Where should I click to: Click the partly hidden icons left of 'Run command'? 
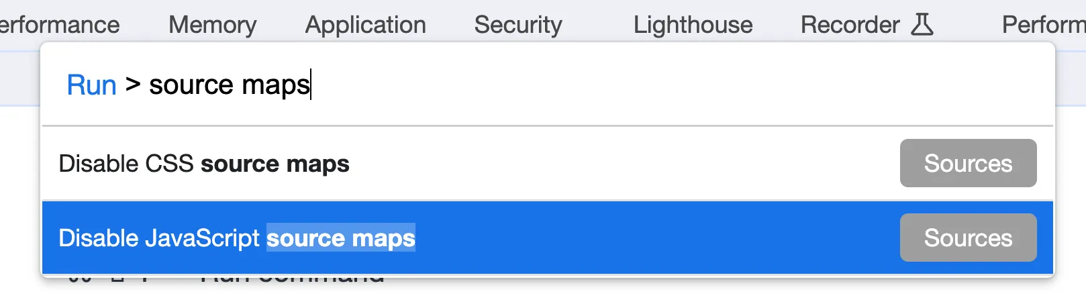[107, 278]
